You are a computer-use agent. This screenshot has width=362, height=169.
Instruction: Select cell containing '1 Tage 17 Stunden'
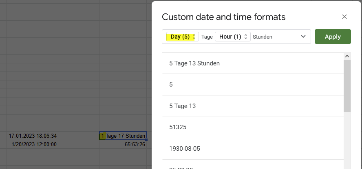(123, 136)
